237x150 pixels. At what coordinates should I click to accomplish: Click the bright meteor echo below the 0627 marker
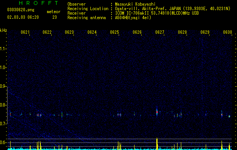pyautogui.click(x=157, y=112)
